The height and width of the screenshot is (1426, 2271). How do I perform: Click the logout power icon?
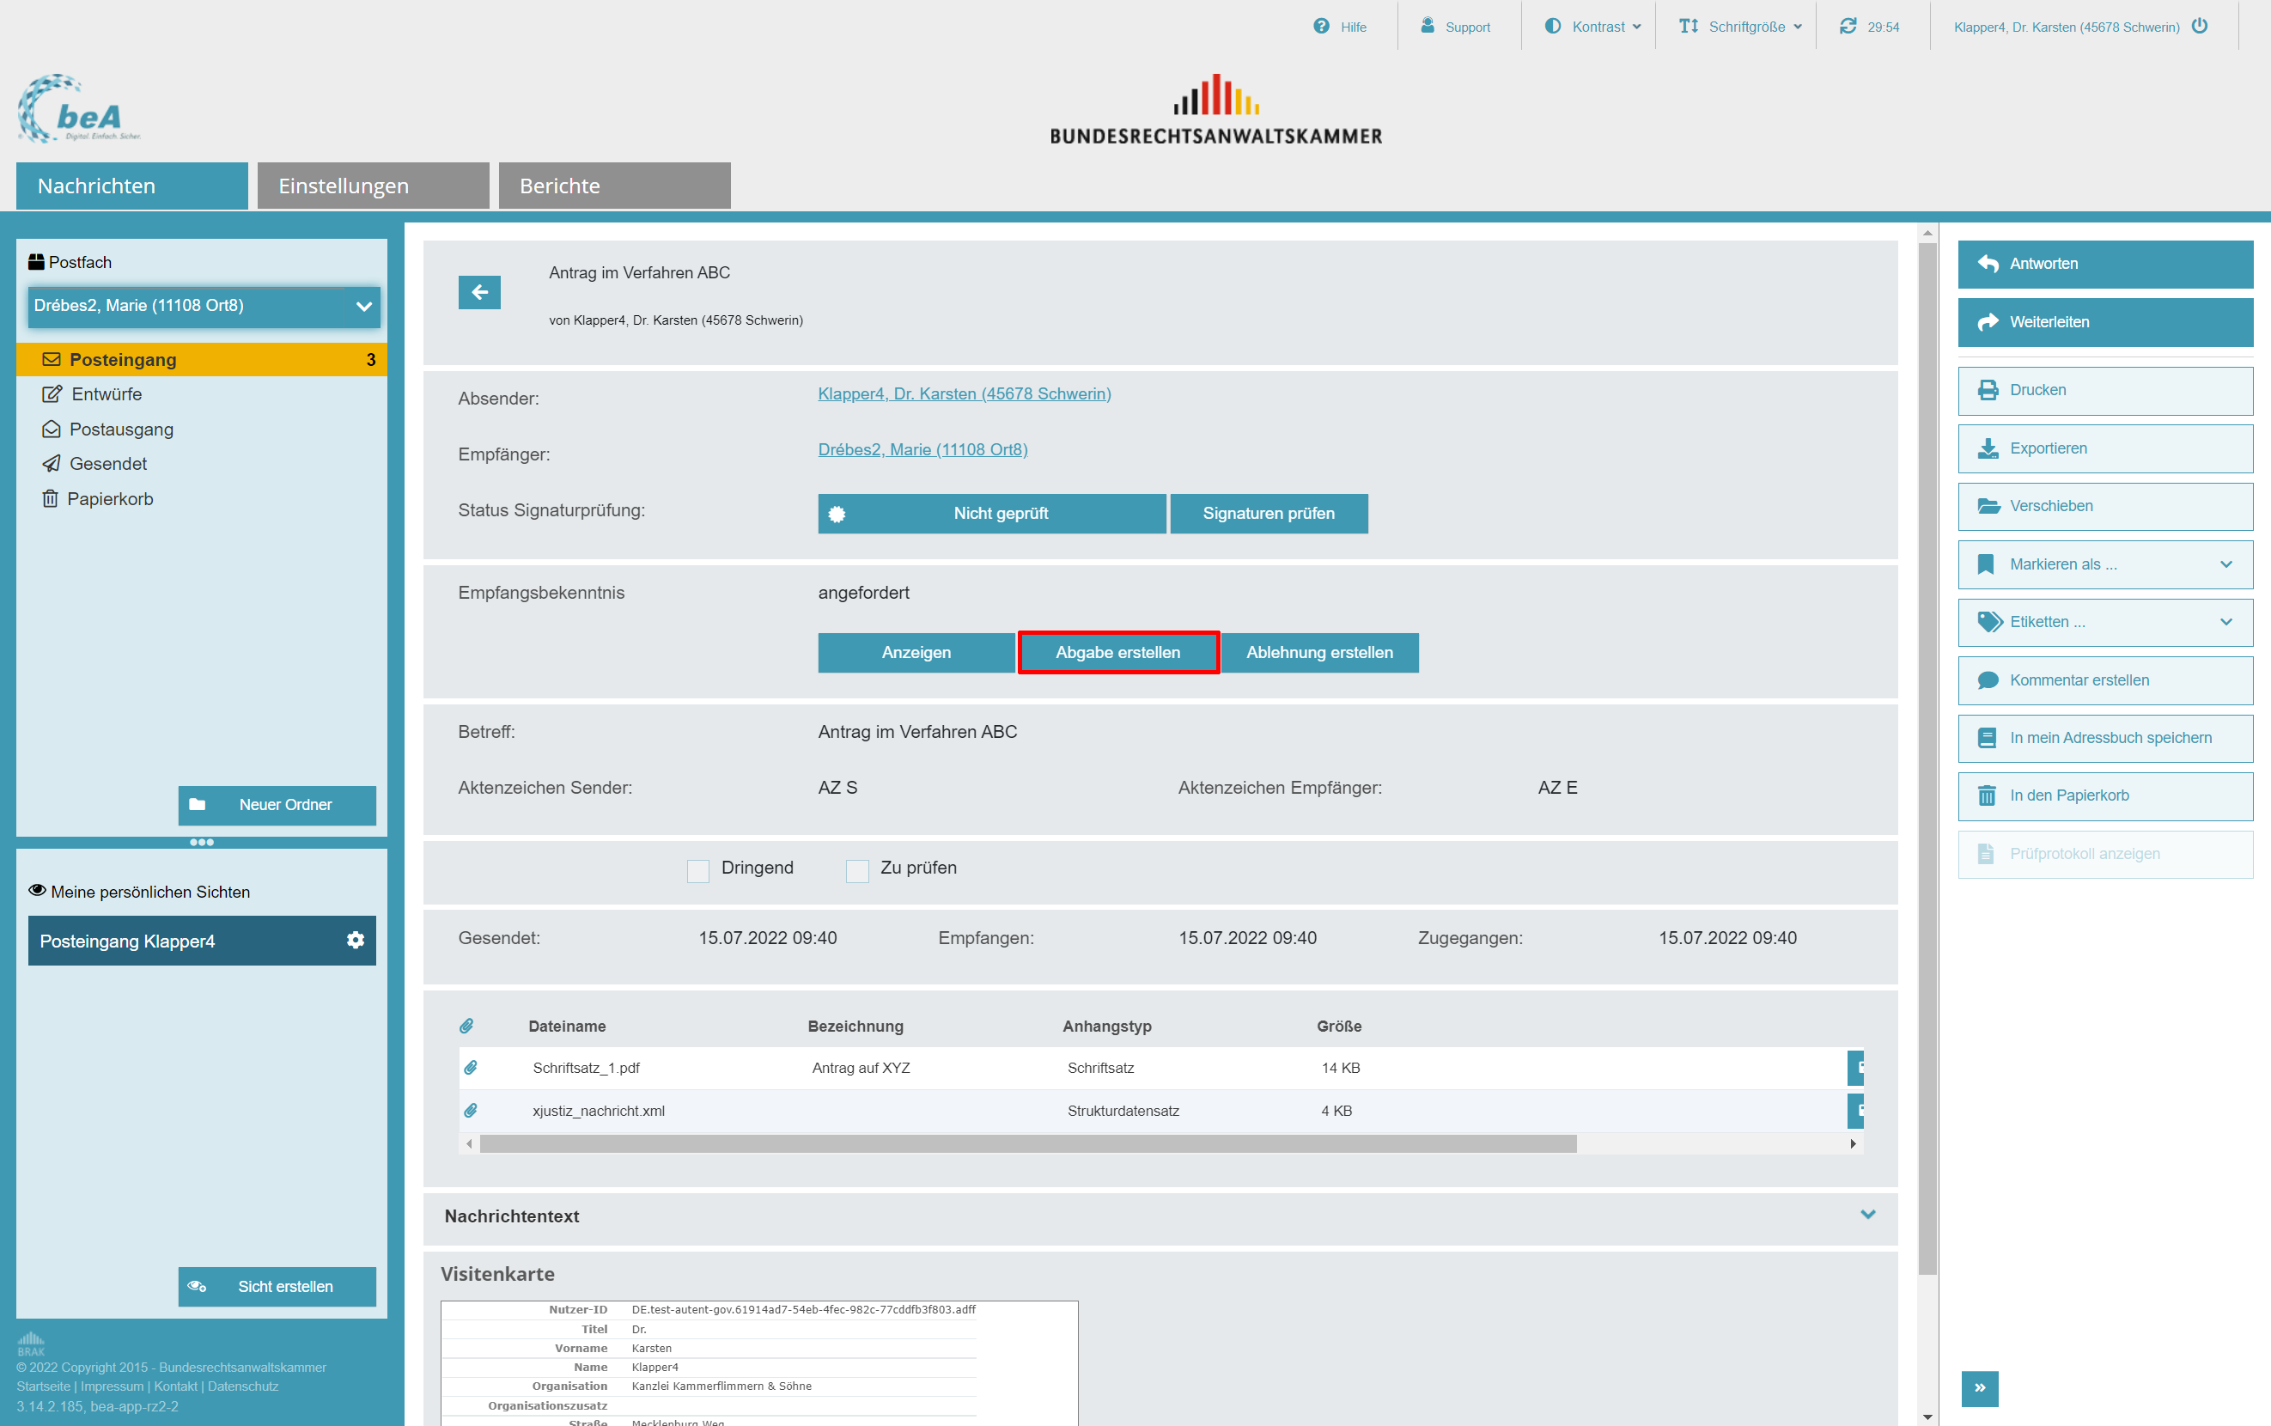pyautogui.click(x=2200, y=27)
